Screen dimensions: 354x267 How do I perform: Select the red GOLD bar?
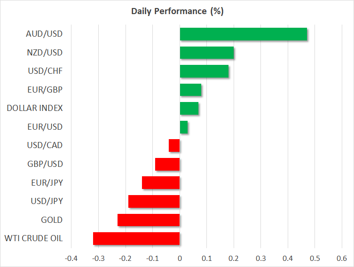[149, 220]
